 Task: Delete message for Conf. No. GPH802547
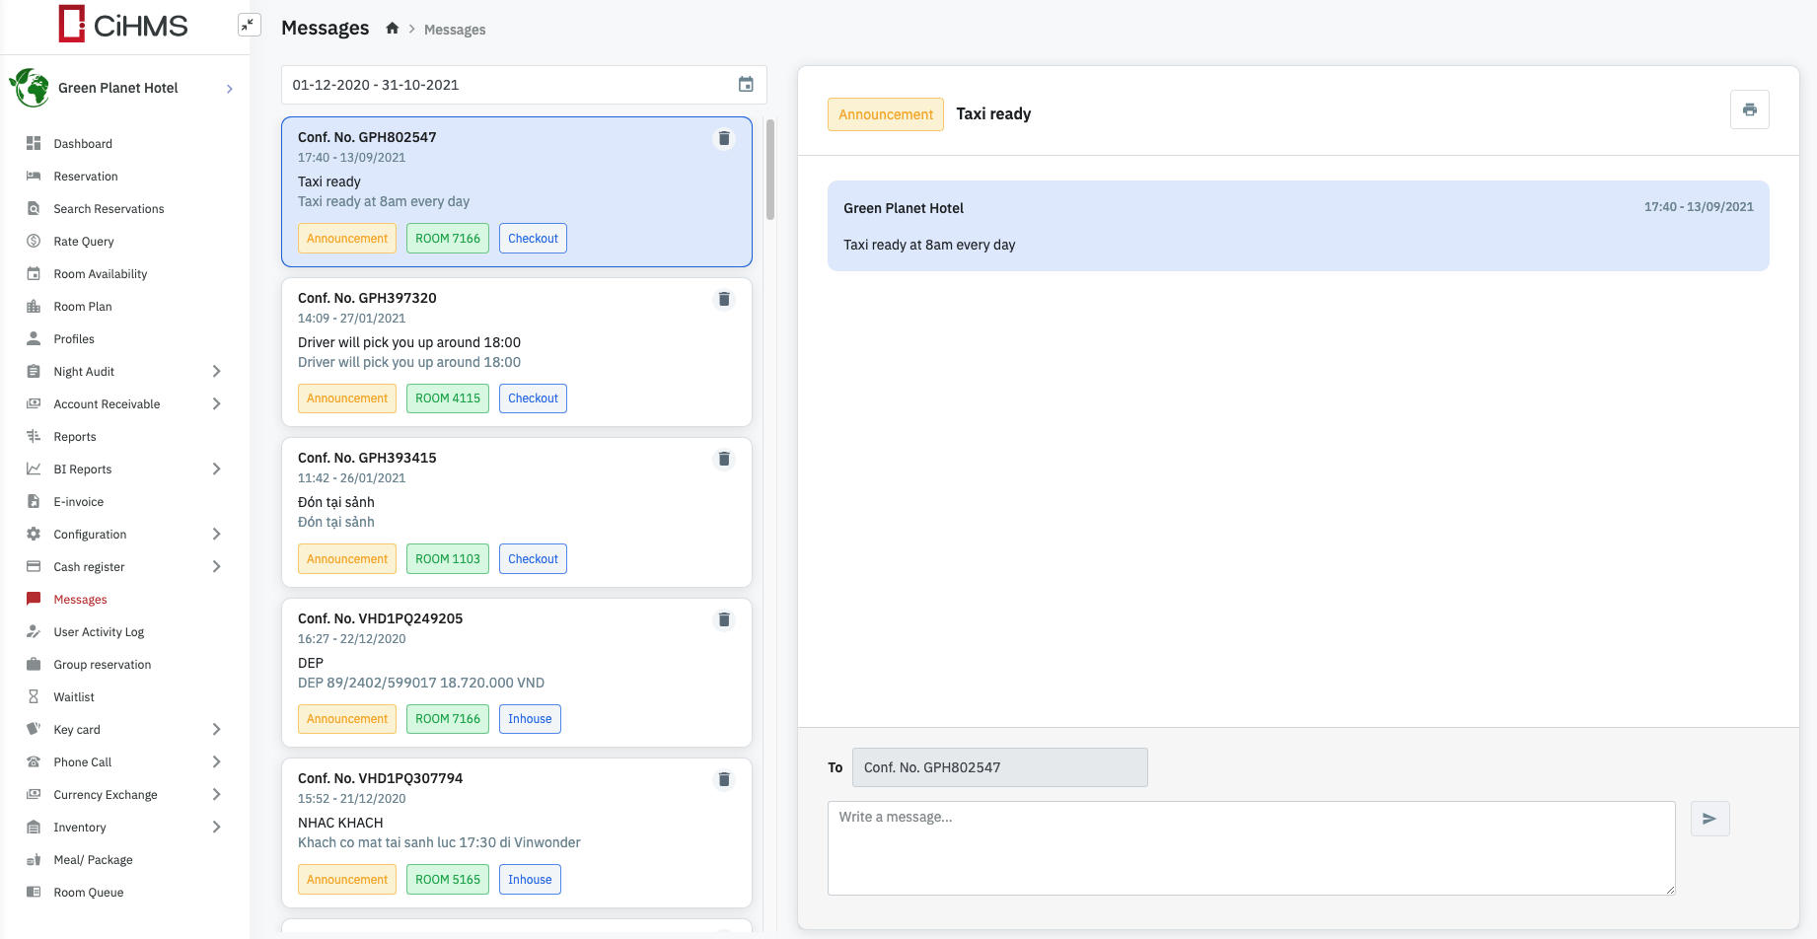click(724, 139)
